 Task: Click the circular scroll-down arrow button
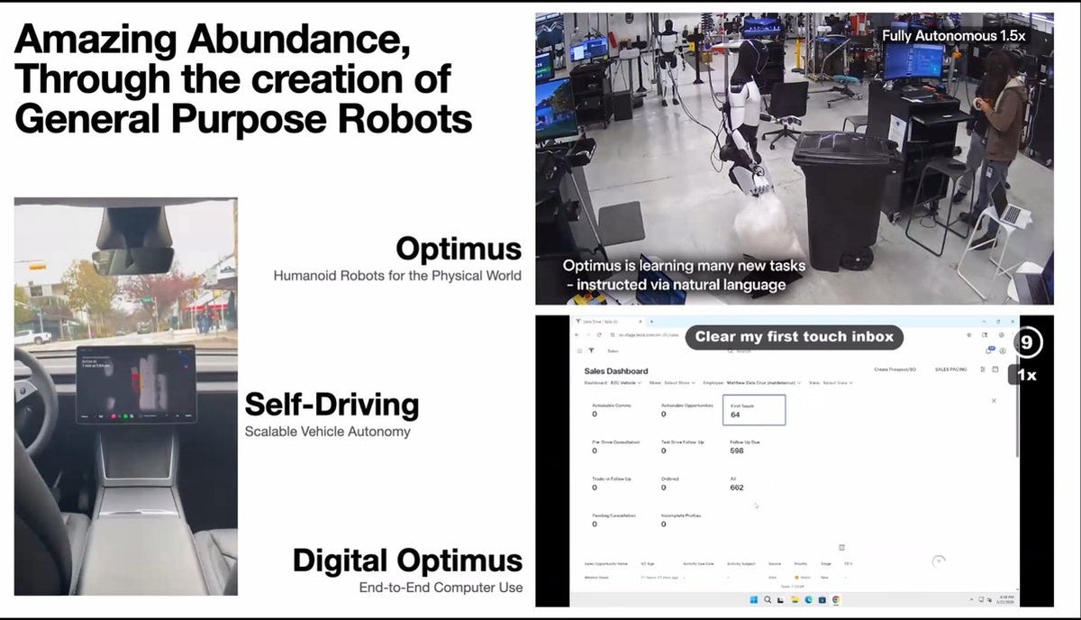point(939,561)
